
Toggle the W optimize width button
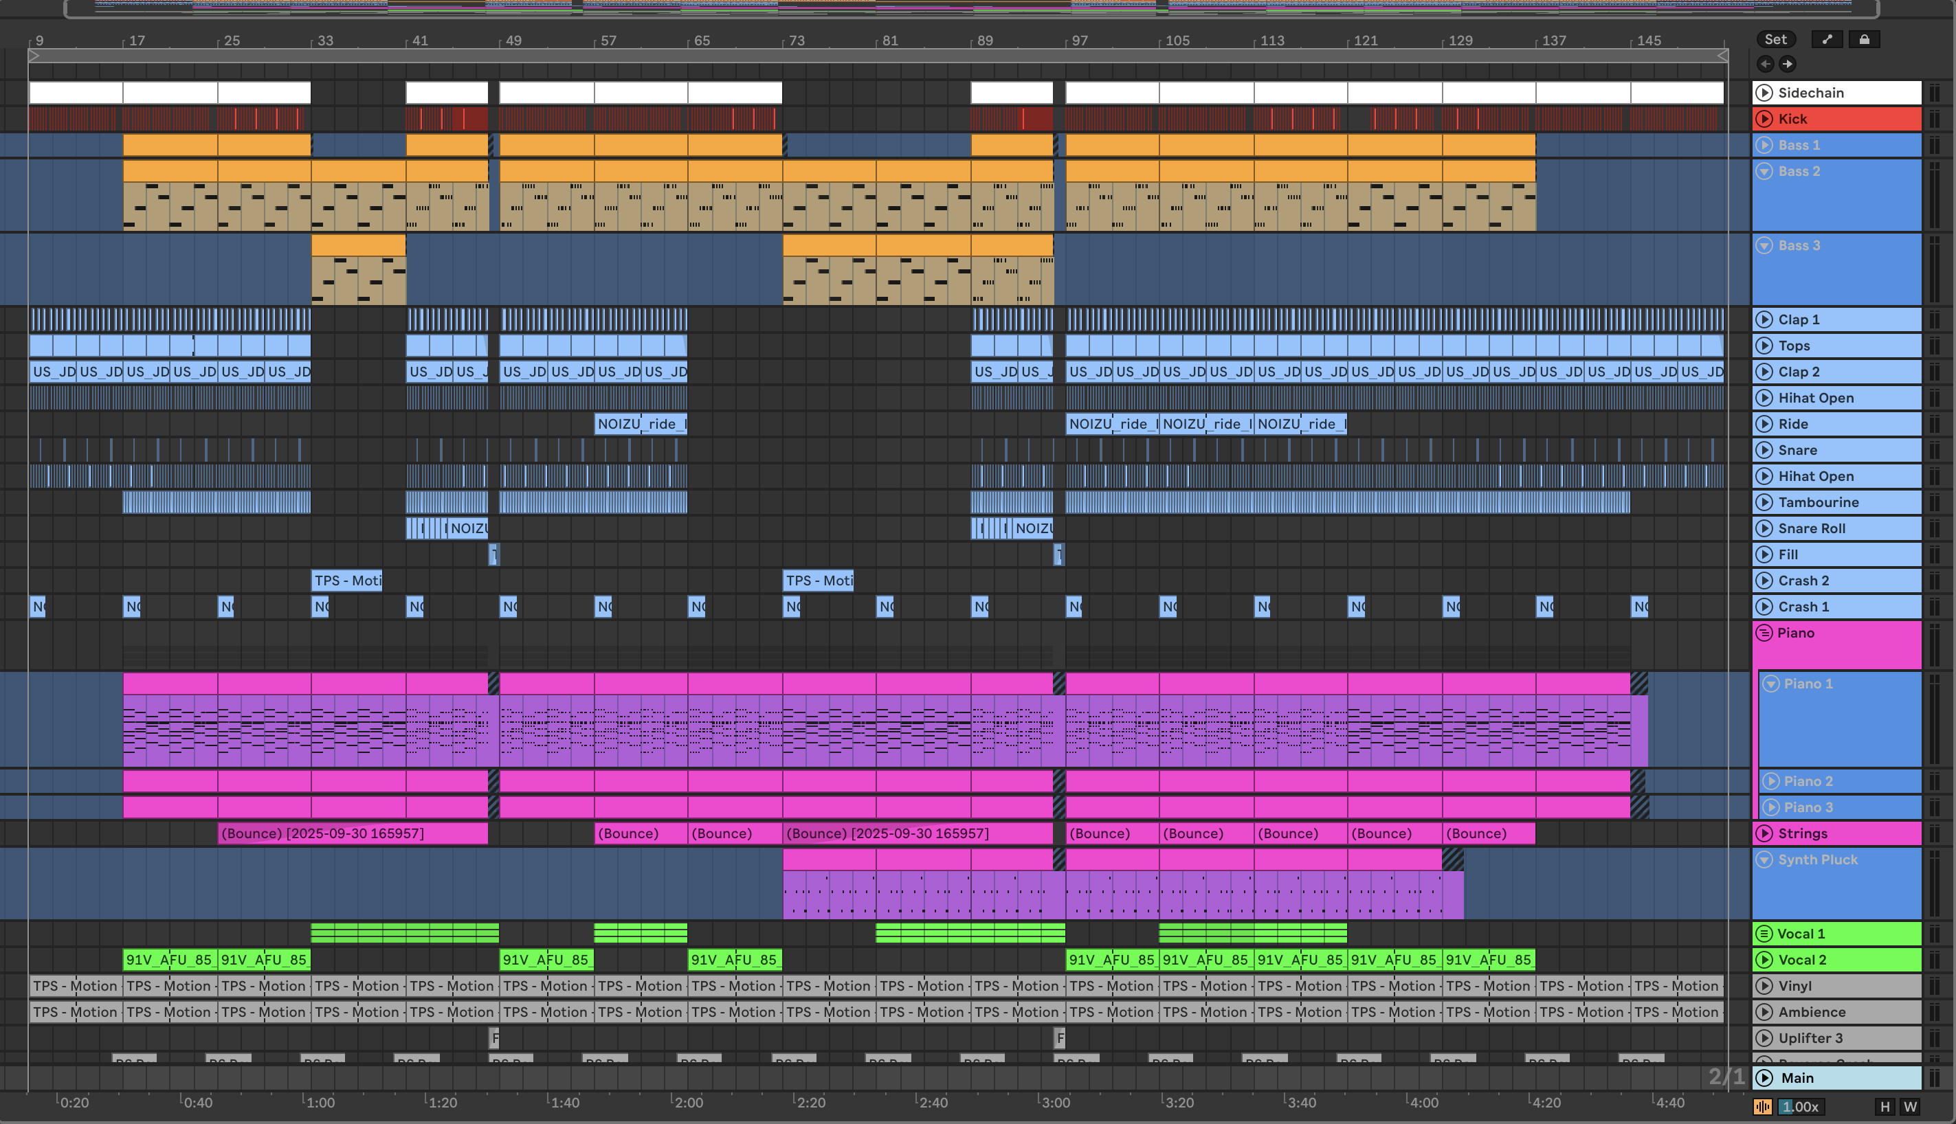(x=1911, y=1107)
